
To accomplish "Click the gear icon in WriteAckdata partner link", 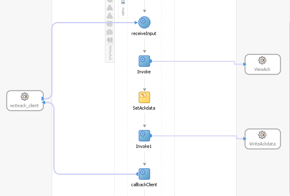I will (262, 135).
